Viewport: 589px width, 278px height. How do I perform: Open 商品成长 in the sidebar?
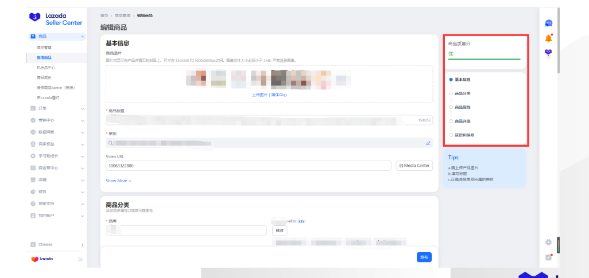[x=44, y=77]
